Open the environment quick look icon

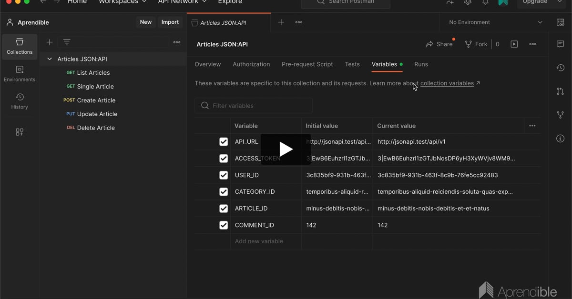click(x=561, y=22)
